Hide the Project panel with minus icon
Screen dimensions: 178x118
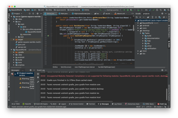pyautogui.click(x=41, y=14)
